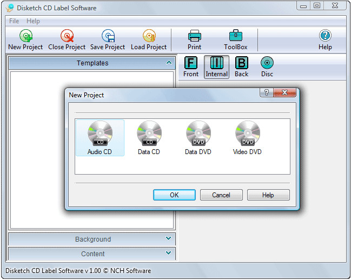Click the Save Project toolbar icon

point(108,40)
